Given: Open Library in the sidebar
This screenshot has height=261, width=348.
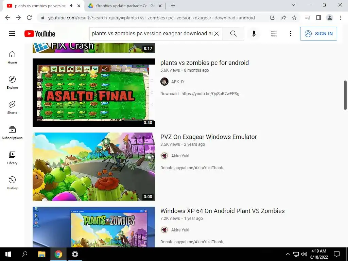Looking at the screenshot, I should click(x=12, y=158).
